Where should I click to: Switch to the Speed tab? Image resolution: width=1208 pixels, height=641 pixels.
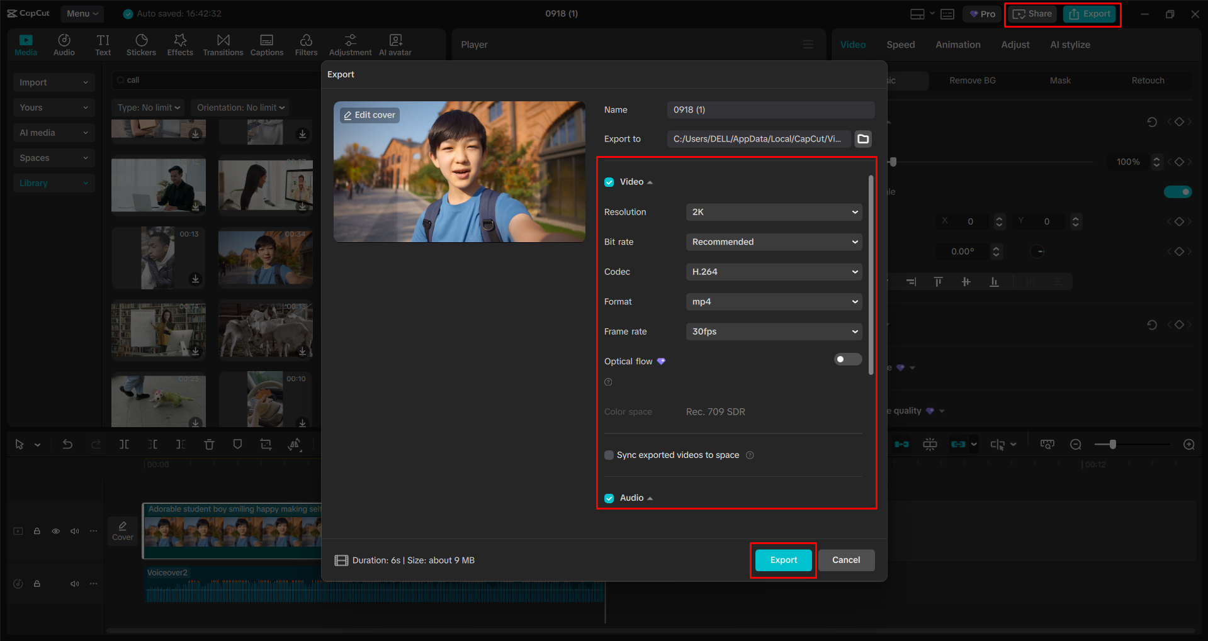click(x=900, y=44)
